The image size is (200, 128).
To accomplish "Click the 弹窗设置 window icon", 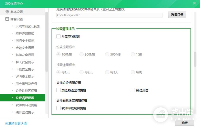I will tap(7, 19).
